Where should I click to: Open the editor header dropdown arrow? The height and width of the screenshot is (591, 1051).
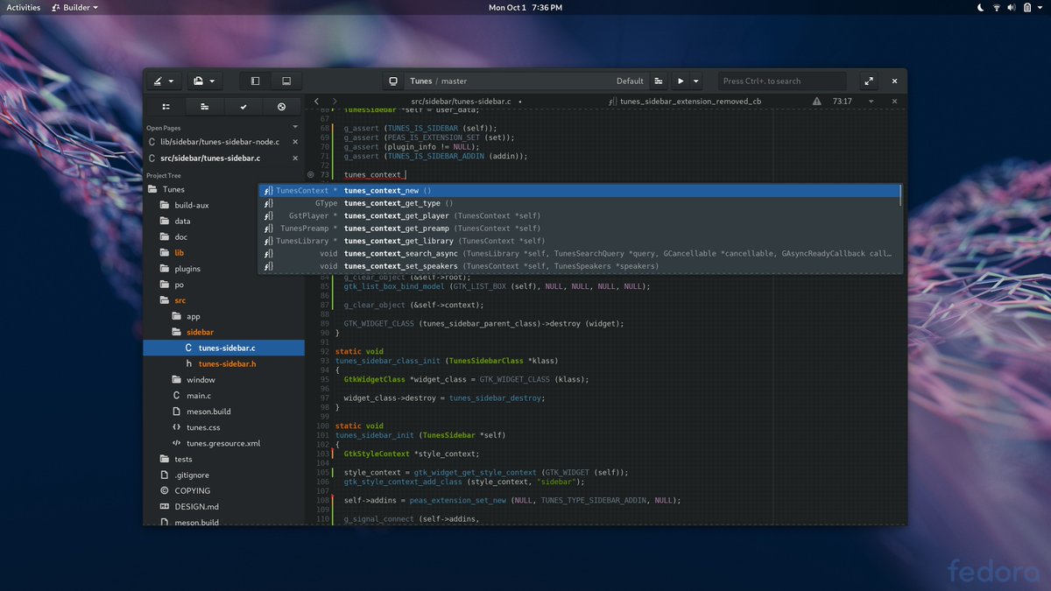tap(871, 102)
